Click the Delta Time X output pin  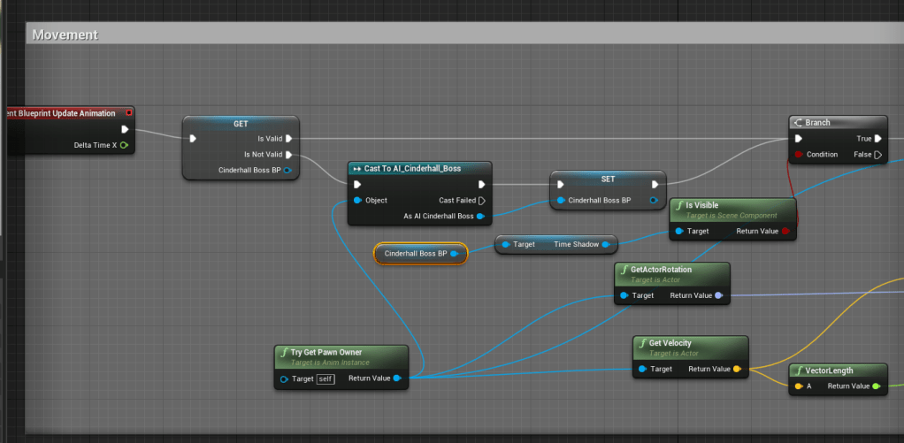click(124, 145)
